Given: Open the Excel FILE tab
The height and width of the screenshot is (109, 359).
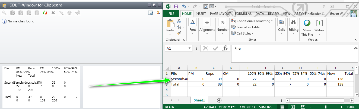Looking at the screenshot, I should pos(171,13).
